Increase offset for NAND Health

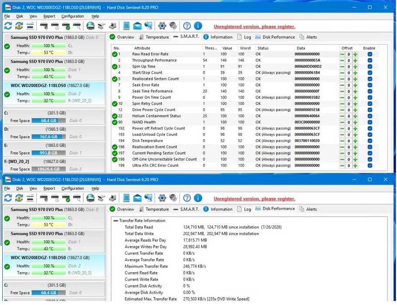tap(355, 122)
